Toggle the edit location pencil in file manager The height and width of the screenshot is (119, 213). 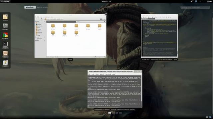tap(42, 19)
